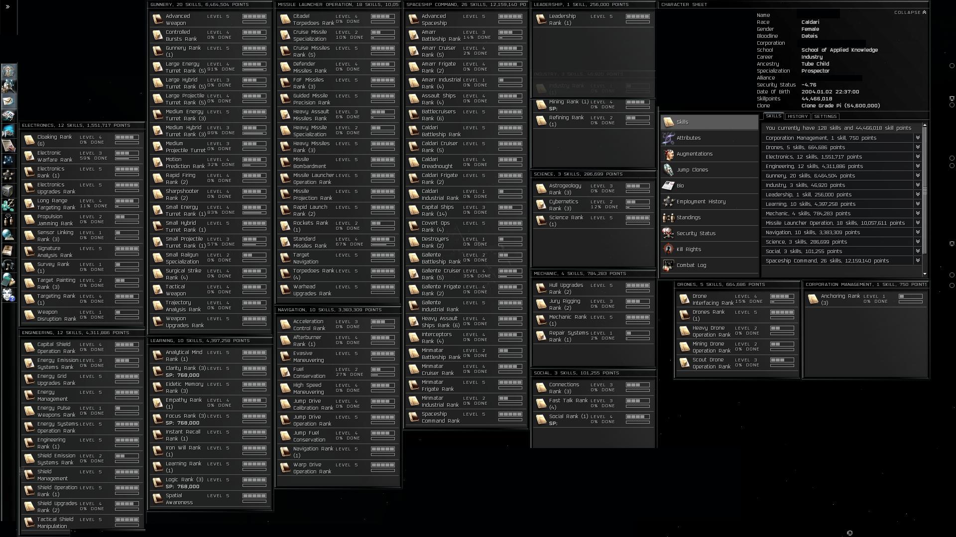Image resolution: width=956 pixels, height=537 pixels.
Task: Collapse the character sheet header
Action: (910, 12)
